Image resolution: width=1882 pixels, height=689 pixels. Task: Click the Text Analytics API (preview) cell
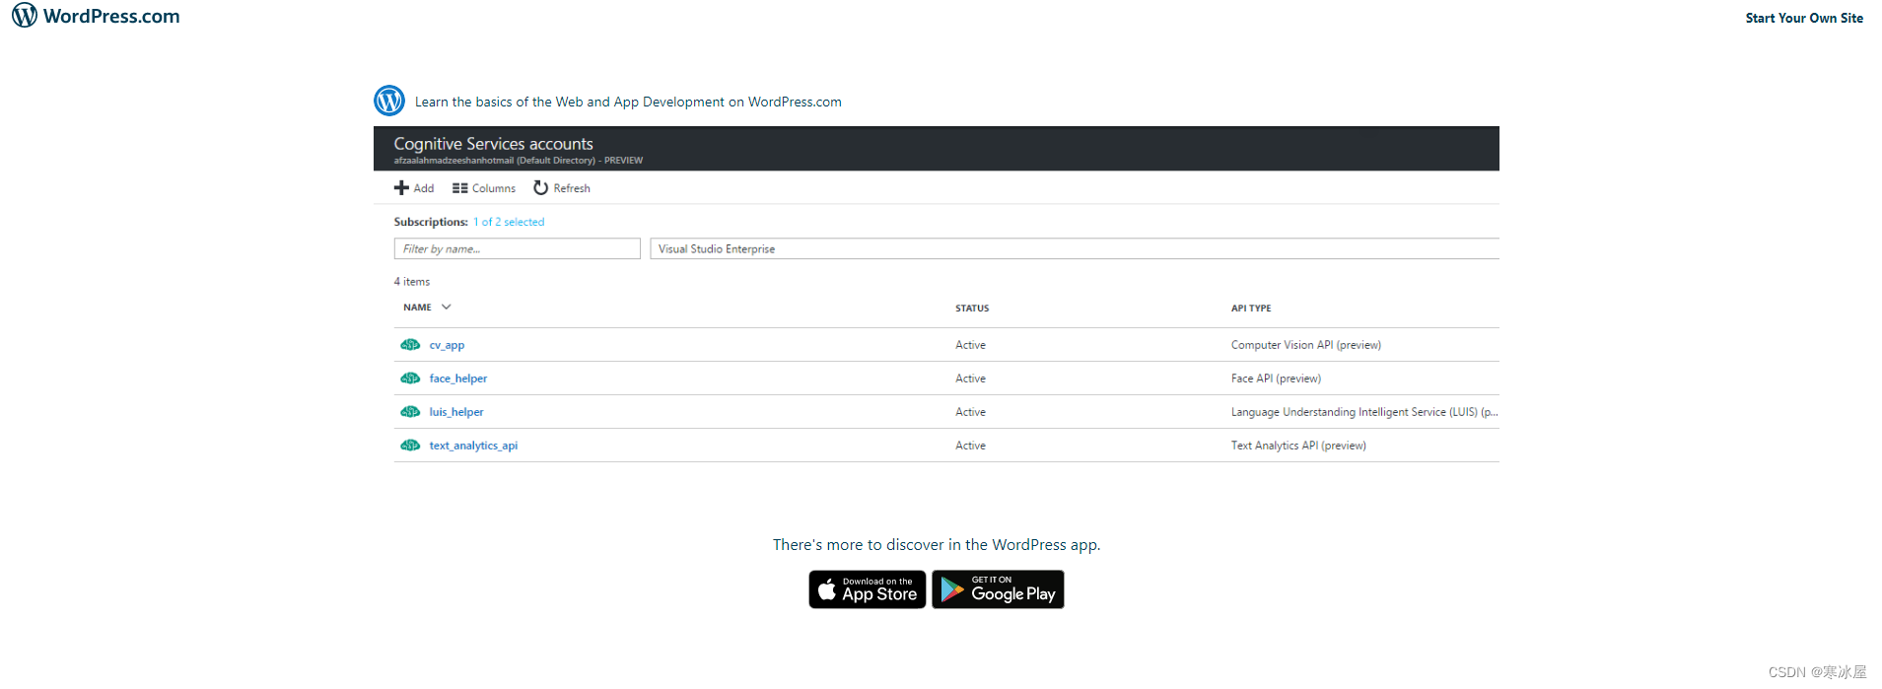1298,446
